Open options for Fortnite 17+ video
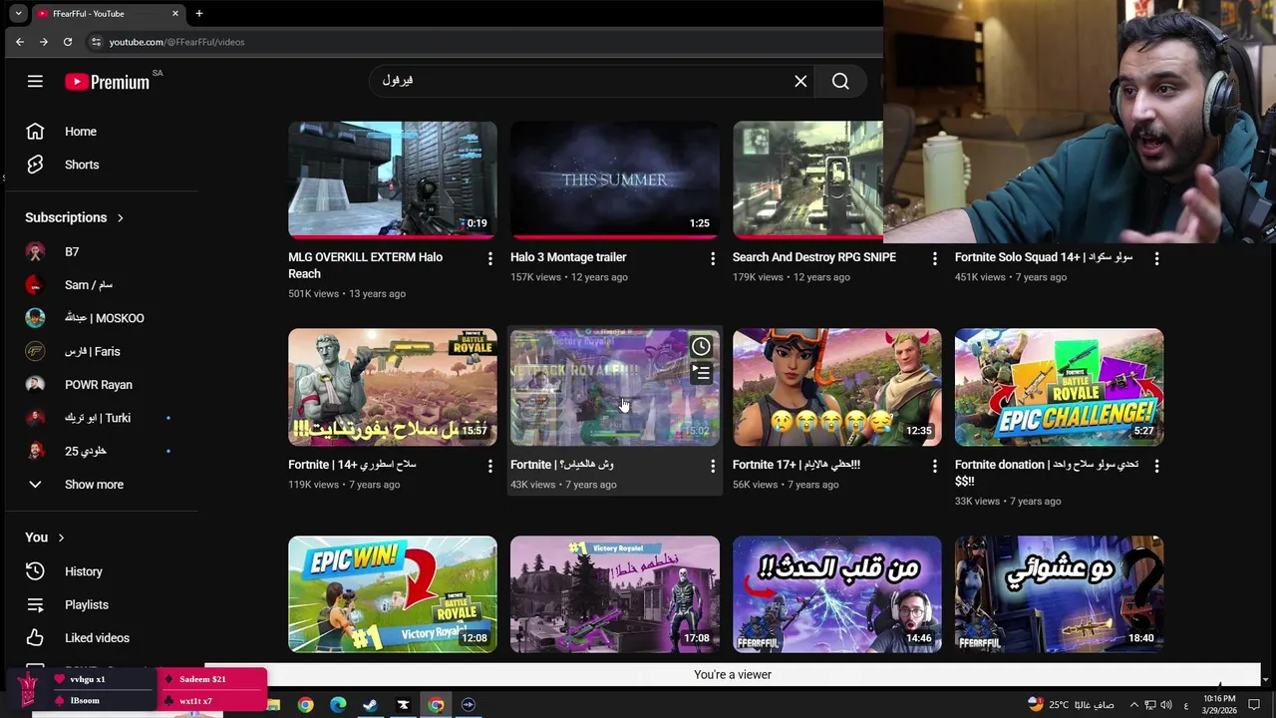Image resolution: width=1276 pixels, height=718 pixels. click(x=934, y=466)
